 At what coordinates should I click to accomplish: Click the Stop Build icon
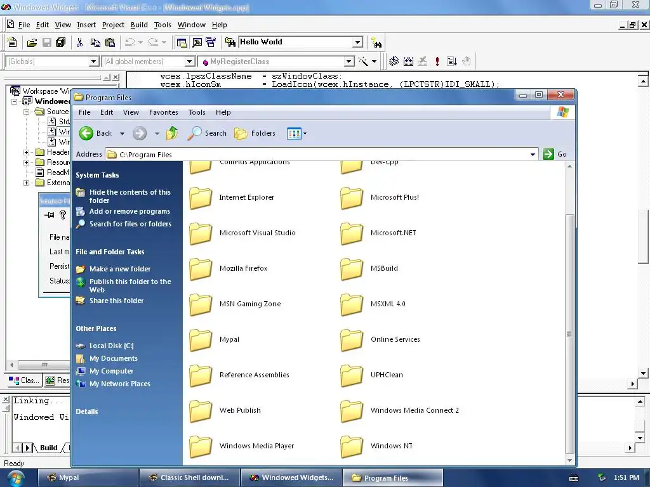pyautogui.click(x=422, y=62)
